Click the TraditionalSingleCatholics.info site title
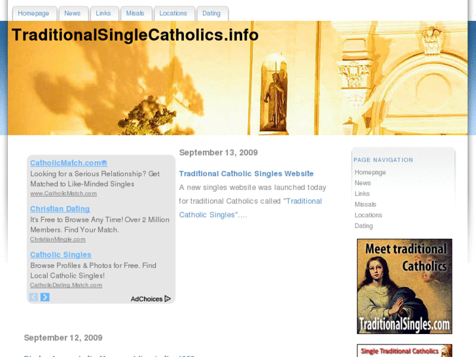476x357 pixels. click(x=135, y=35)
